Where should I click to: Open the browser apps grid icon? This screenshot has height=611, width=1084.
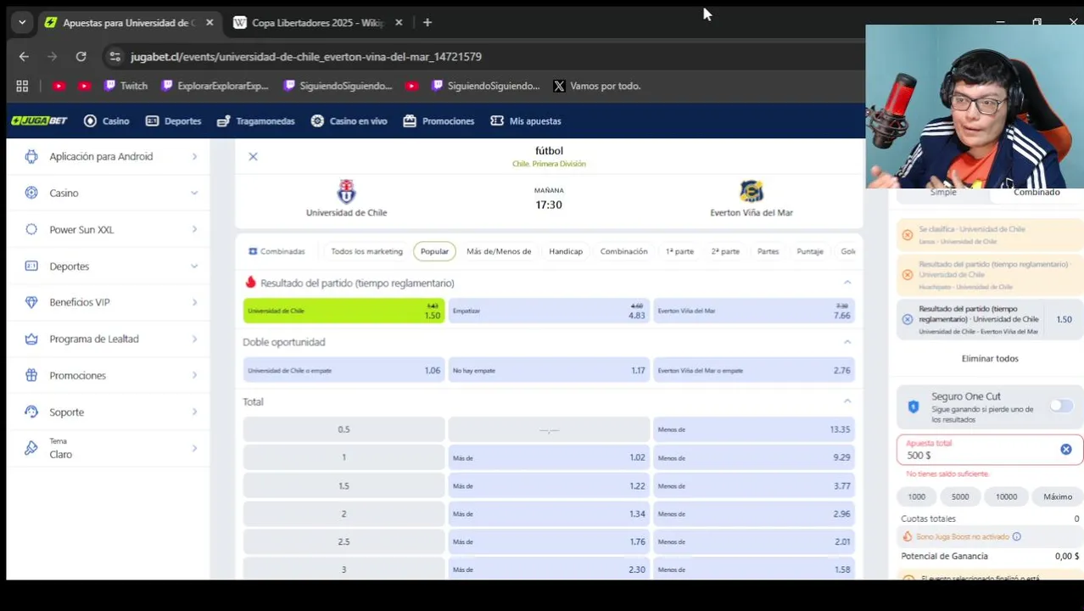click(x=22, y=86)
